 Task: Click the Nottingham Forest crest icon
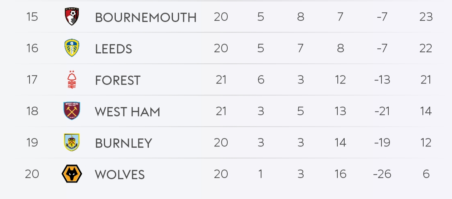pos(72,80)
